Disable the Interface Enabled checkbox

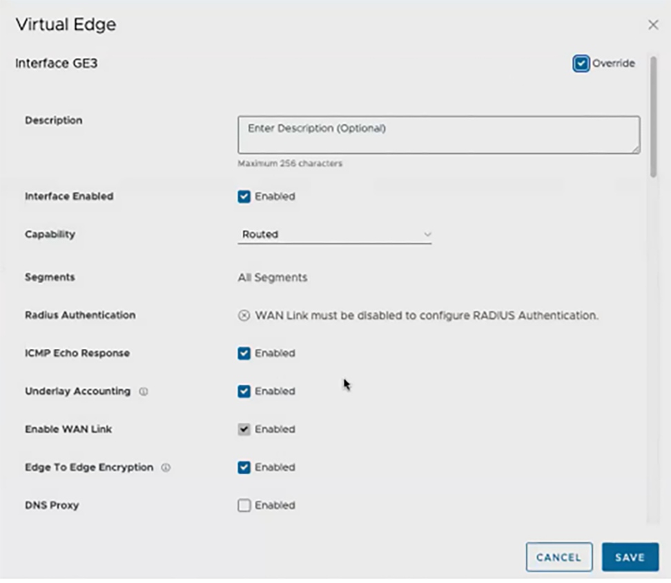(245, 196)
